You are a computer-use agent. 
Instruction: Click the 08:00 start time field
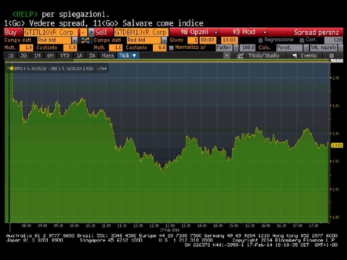(x=208, y=40)
